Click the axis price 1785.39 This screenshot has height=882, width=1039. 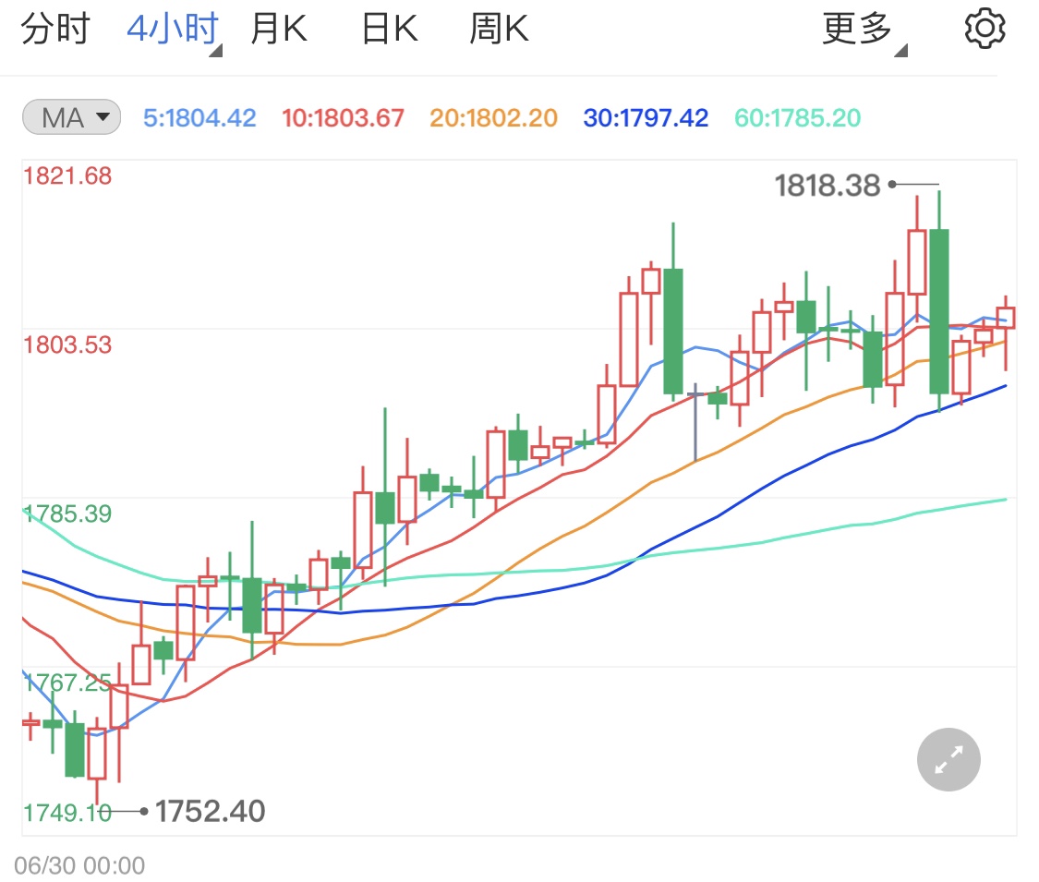[67, 514]
